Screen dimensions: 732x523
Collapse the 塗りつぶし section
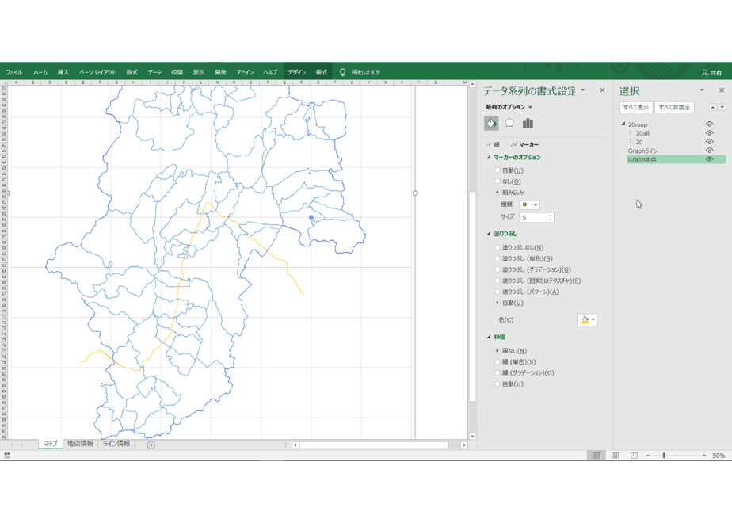(x=489, y=234)
